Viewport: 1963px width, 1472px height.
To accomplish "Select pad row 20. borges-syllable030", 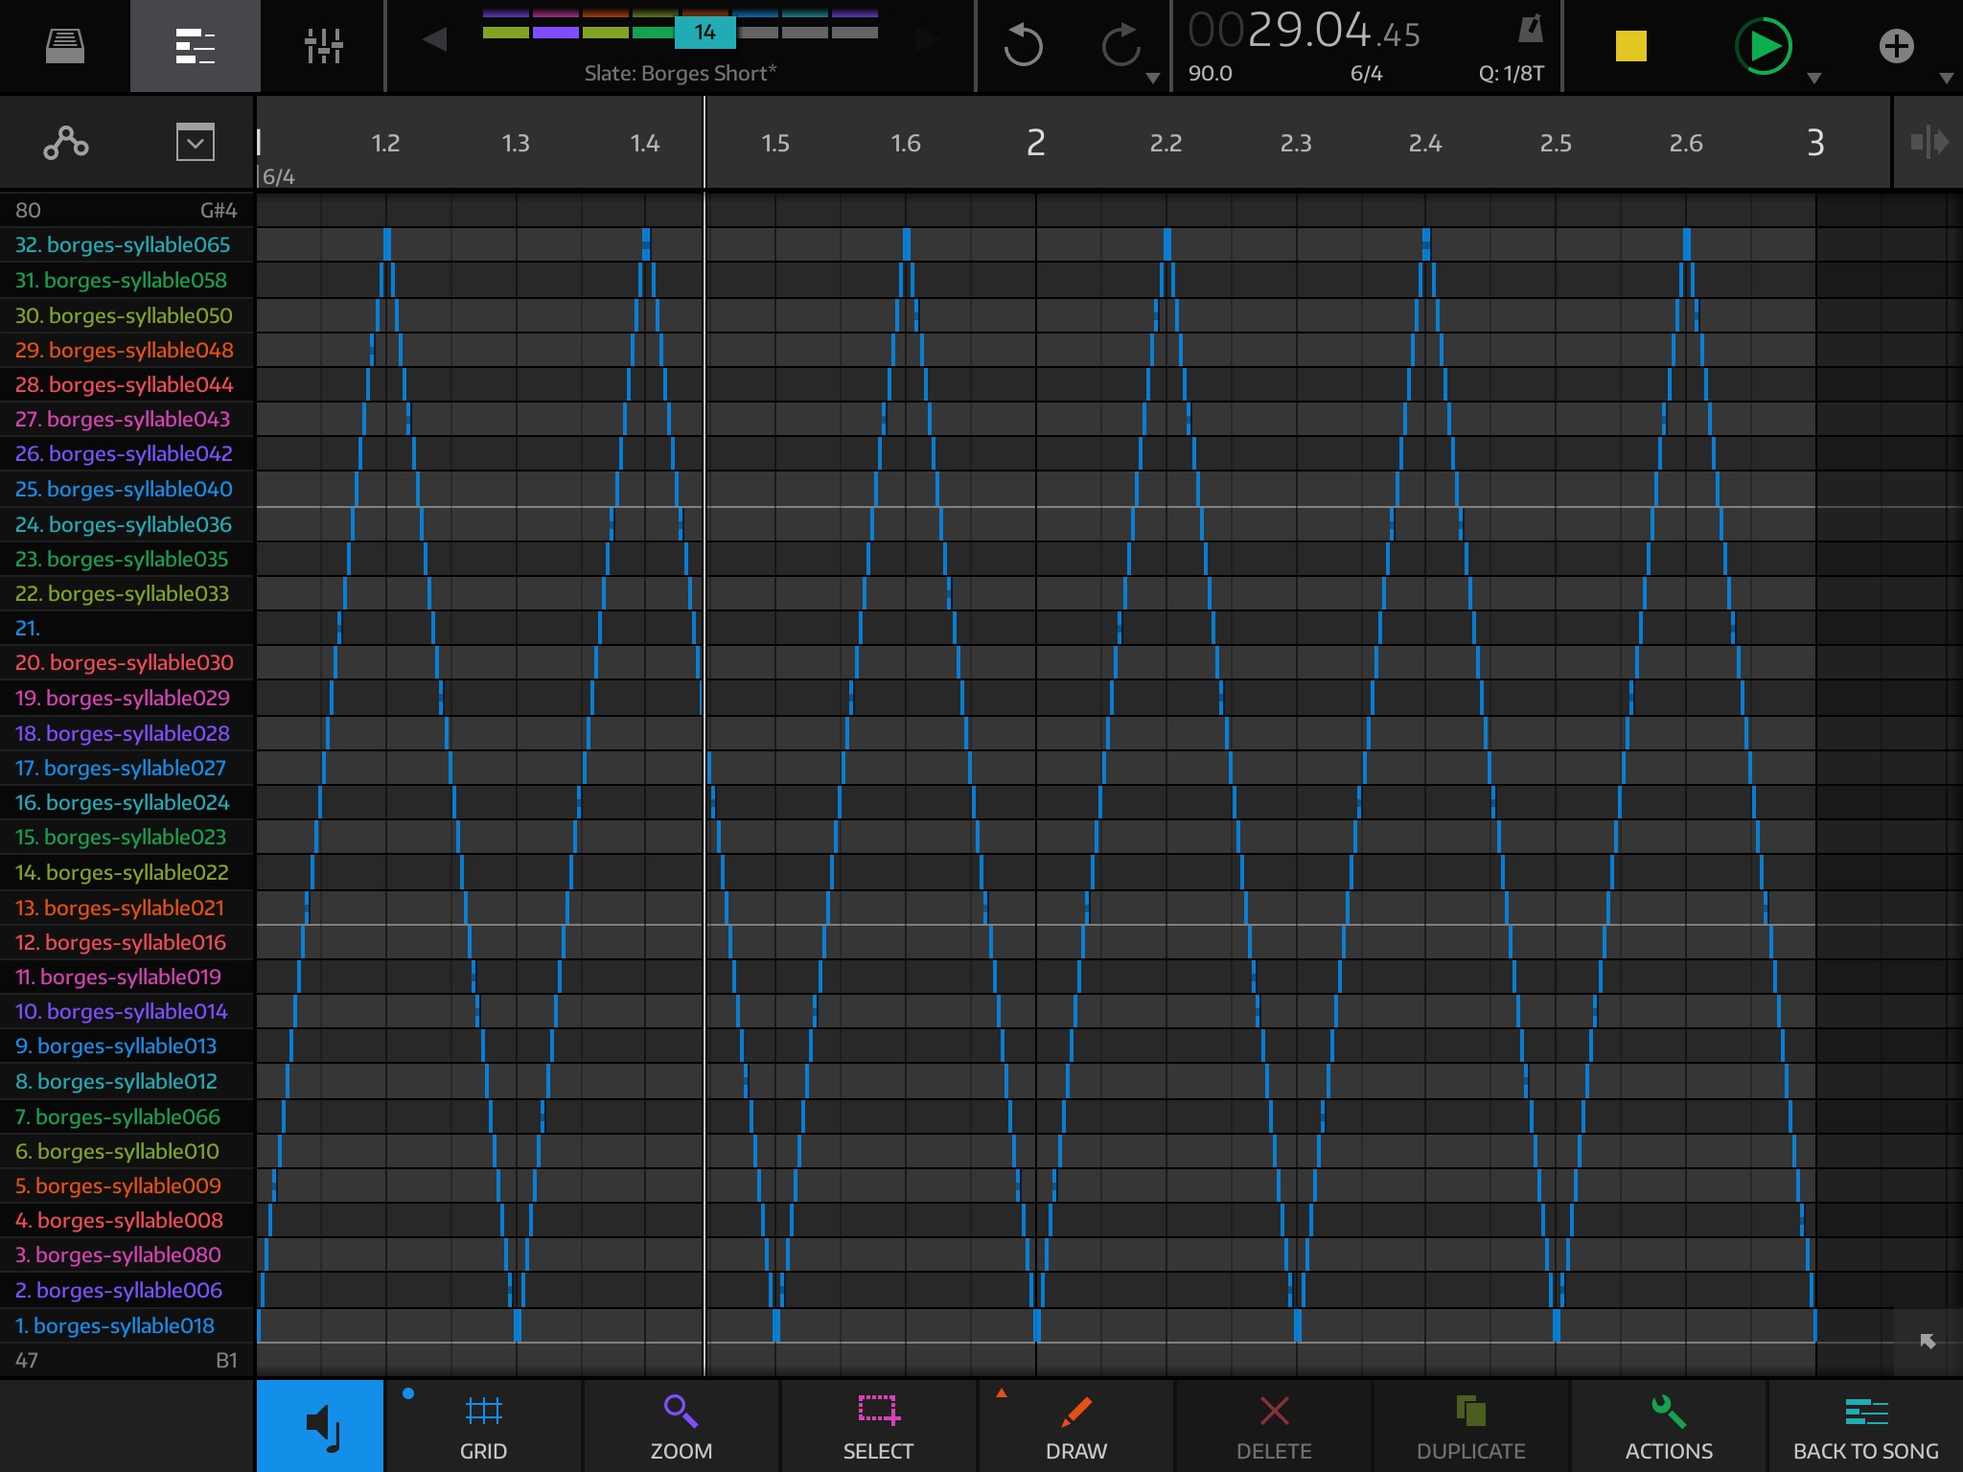I will pos(125,663).
